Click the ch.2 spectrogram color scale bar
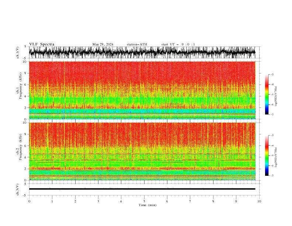The image size is (292, 226). click(x=267, y=155)
